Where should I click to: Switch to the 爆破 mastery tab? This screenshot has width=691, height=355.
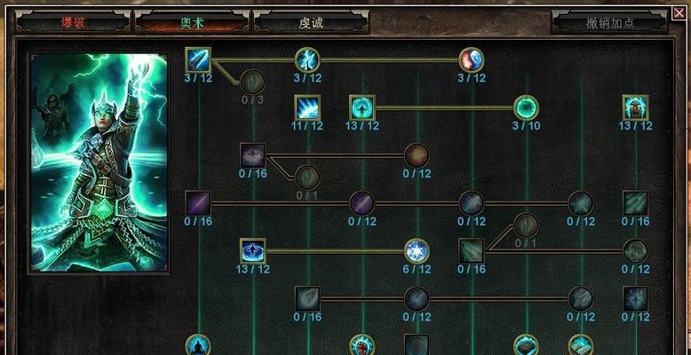(73, 21)
